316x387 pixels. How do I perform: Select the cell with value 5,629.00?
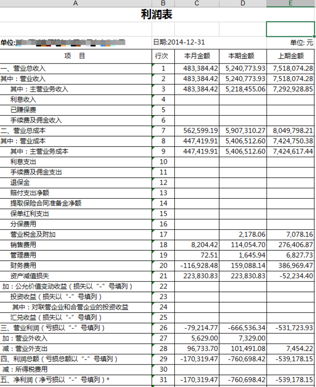coord(197,338)
